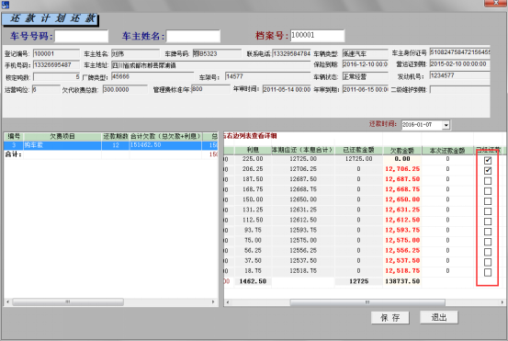Viewport: 508px width, 341px height.
Task: Click the 退出 button
Action: (439, 317)
